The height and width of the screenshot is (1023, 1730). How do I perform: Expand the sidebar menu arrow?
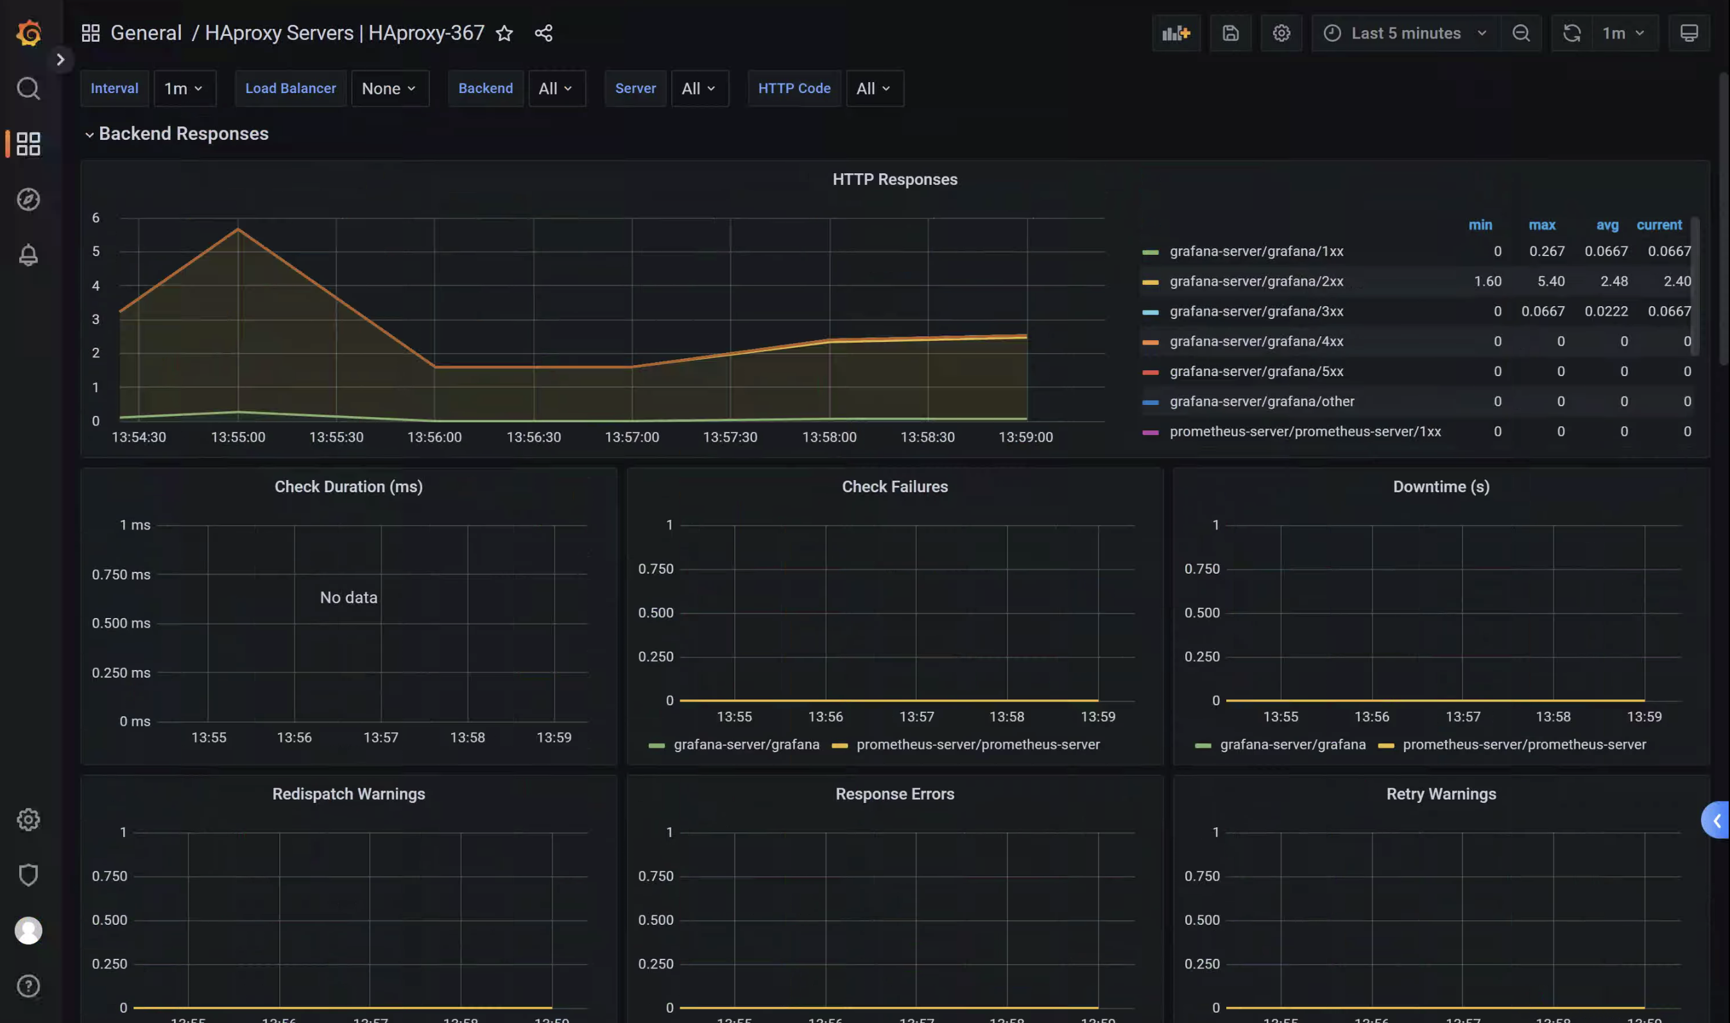pos(60,59)
